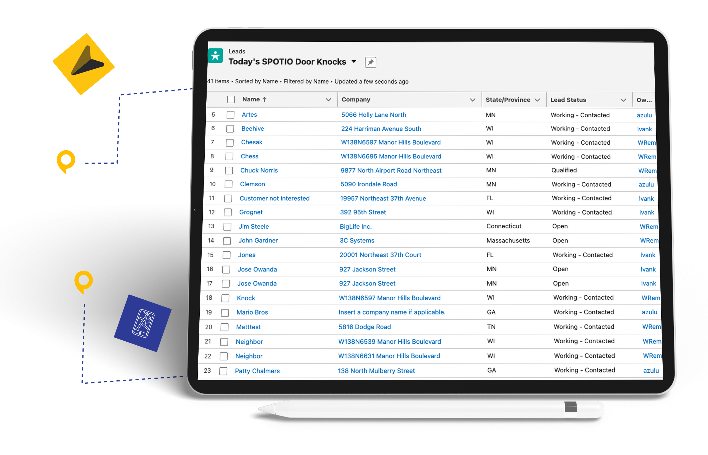Screen dimensions: 708x455
Task: Click the truncated Owner column header
Action: (x=644, y=100)
